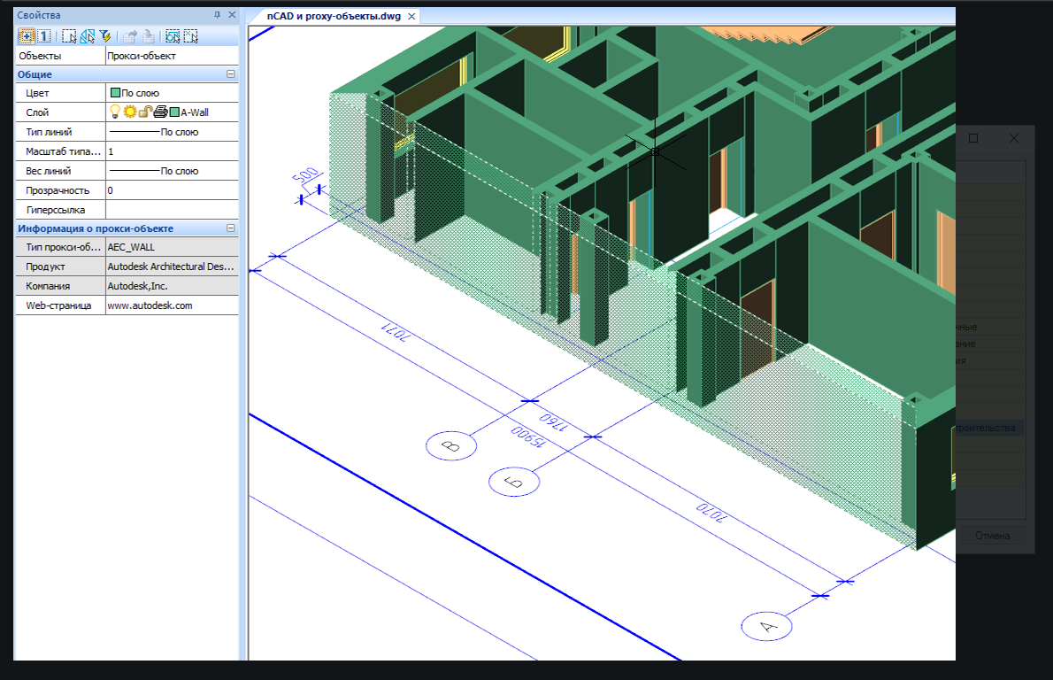Close the Свойства panel
The image size is (1053, 680).
232,15
